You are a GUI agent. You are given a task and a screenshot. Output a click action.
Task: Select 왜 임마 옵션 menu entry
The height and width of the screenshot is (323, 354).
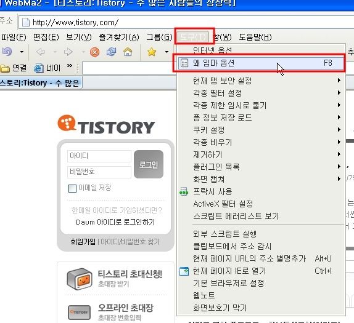[x=261, y=63]
